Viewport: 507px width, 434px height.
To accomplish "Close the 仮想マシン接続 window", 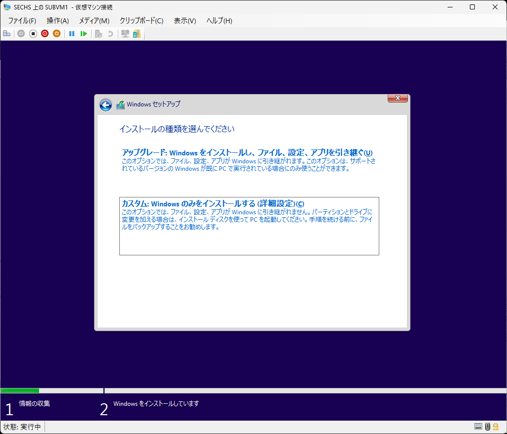I will pos(495,7).
